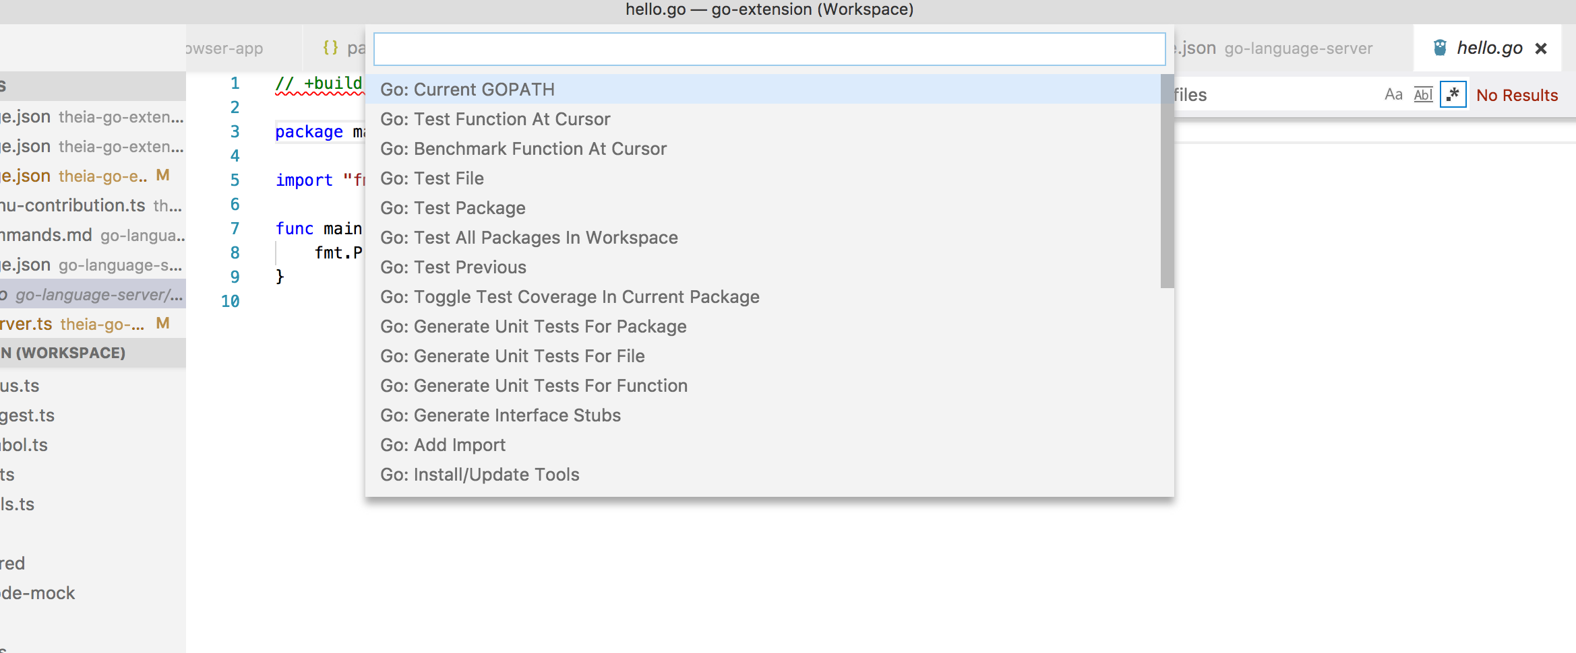Viewport: 1576px width, 653px height.
Task: Click the braces JSON file icon on tab
Action: tap(330, 48)
